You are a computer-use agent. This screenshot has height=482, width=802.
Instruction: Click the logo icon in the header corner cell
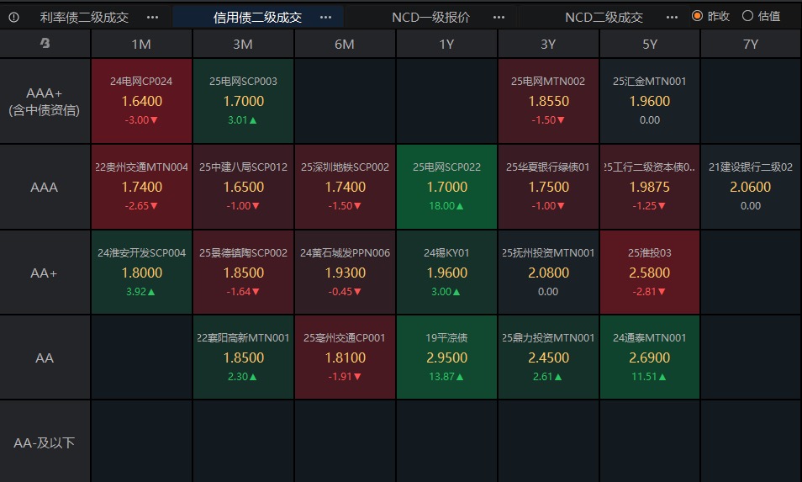(45, 44)
